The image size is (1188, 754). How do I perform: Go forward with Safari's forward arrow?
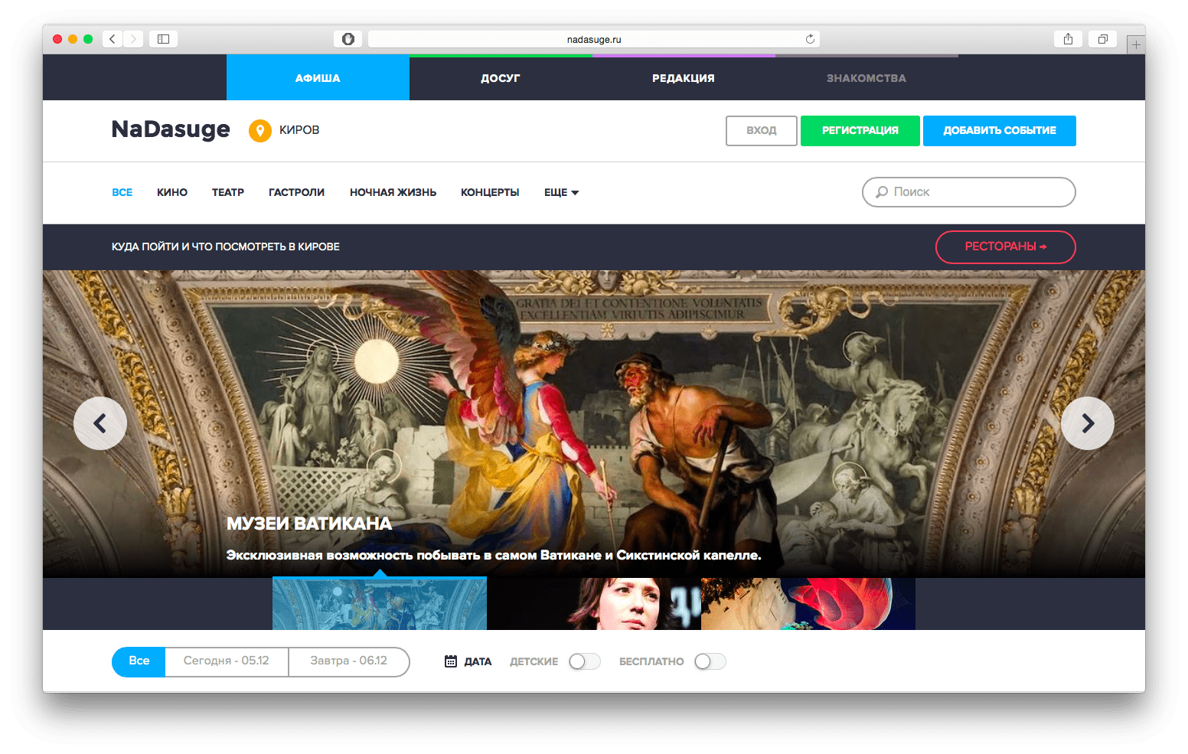(133, 39)
